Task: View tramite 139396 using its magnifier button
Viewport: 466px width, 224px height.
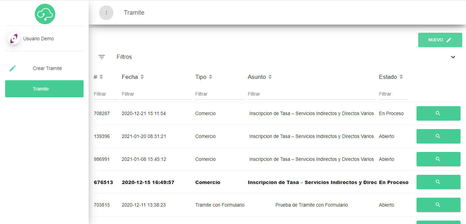Action: 438,136
